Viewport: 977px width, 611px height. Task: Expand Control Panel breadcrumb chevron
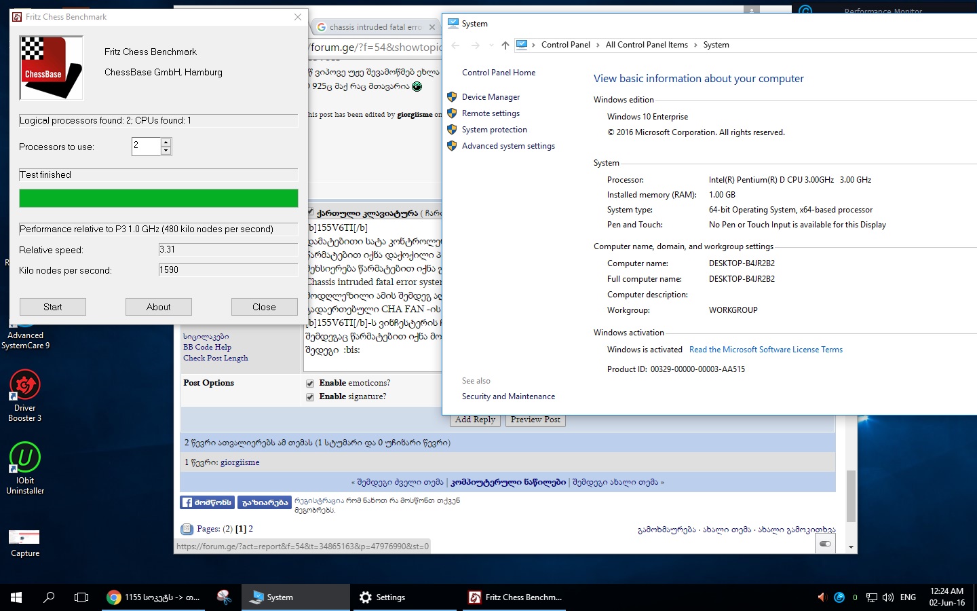pyautogui.click(x=598, y=45)
